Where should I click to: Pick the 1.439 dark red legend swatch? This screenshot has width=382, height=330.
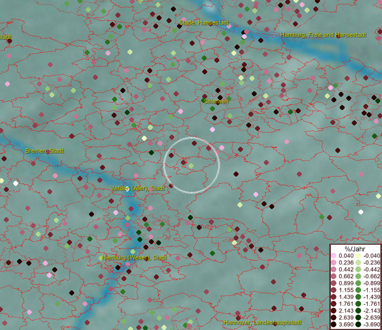[x=334, y=297]
